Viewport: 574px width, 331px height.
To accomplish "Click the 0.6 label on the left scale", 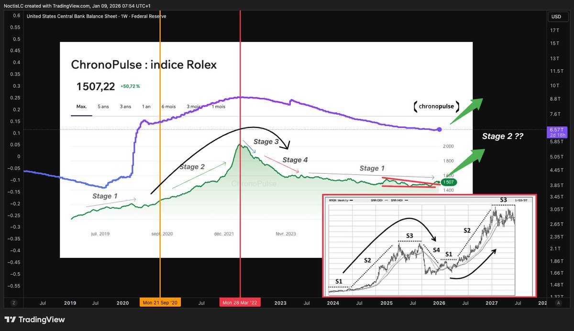I will (x=16, y=15).
